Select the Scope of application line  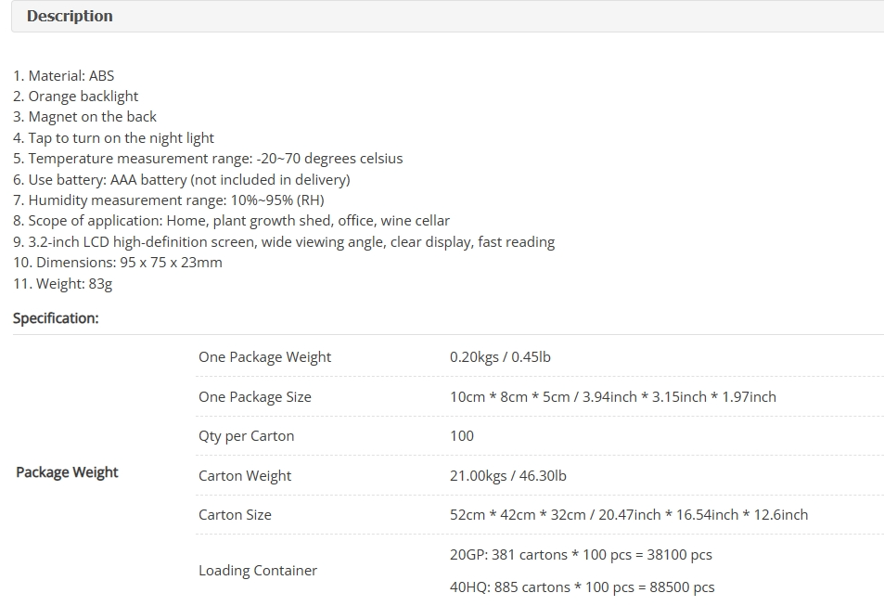(x=231, y=221)
